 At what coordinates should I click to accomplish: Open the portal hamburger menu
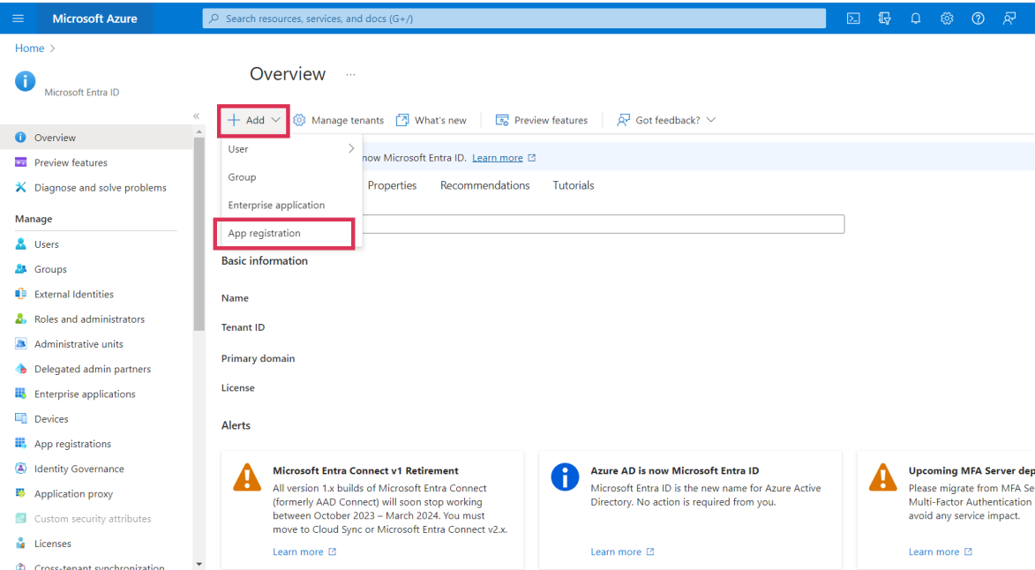18,18
